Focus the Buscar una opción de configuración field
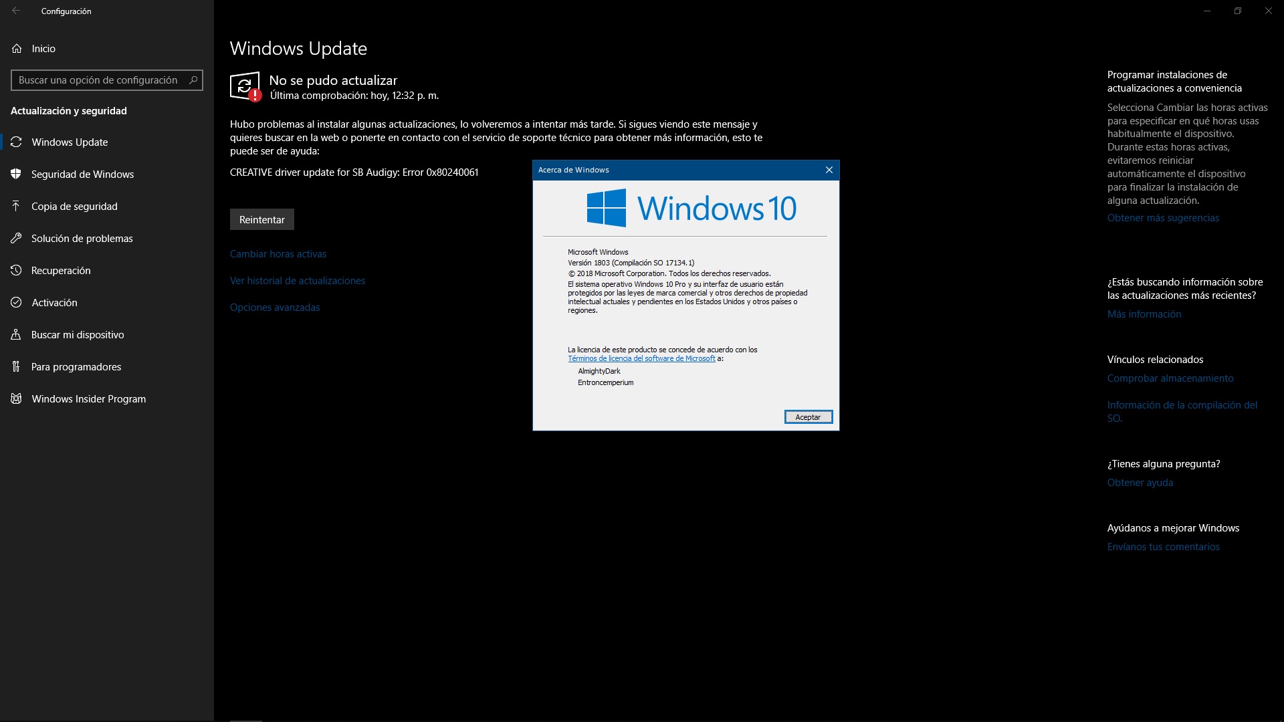1284x722 pixels. click(x=107, y=80)
